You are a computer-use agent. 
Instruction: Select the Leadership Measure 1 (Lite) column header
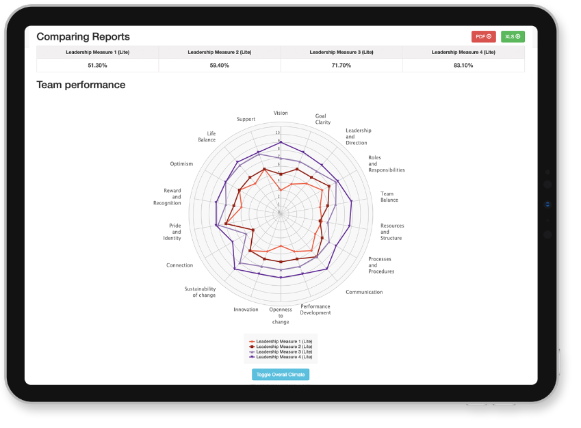(x=97, y=52)
